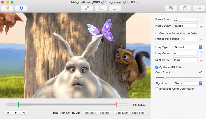Click the Frame Count input field

(x=185, y=19)
